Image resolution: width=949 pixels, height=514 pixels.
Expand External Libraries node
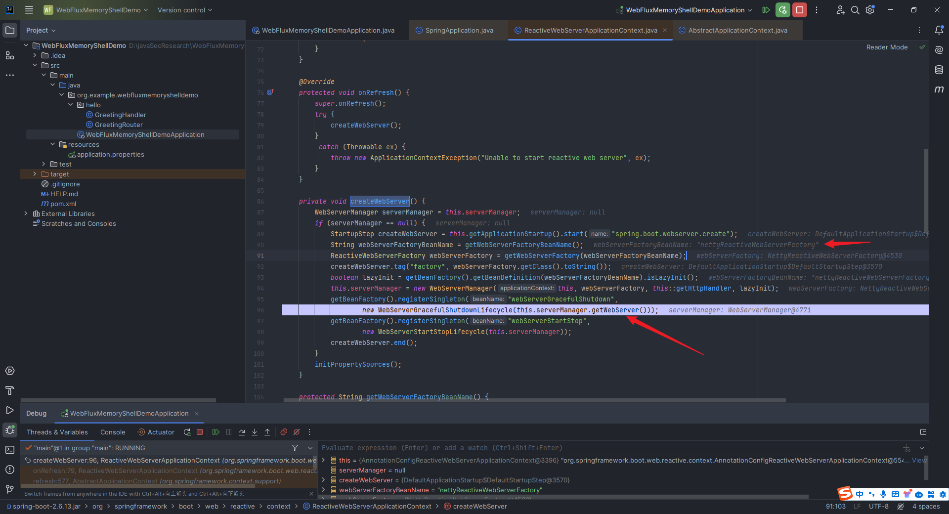pos(26,214)
